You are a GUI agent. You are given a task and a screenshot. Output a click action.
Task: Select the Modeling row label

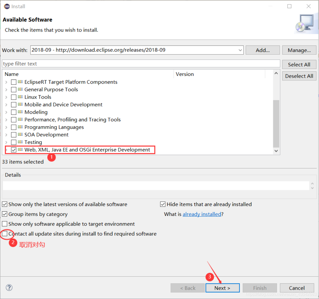[x=36, y=112]
